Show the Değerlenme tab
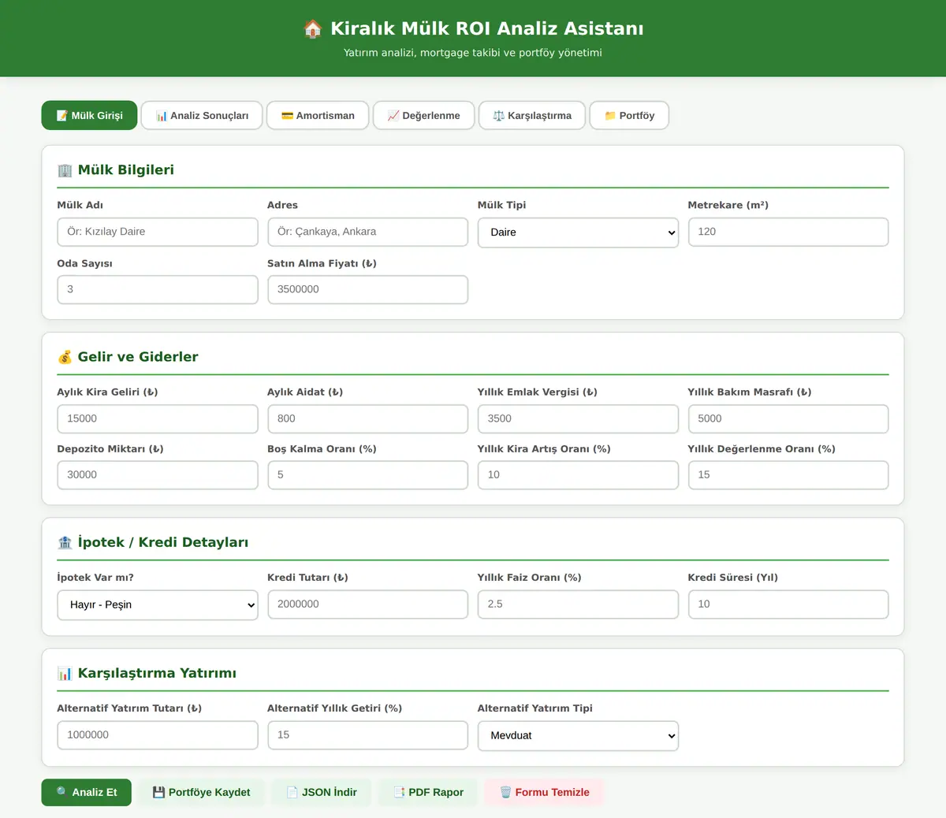This screenshot has height=818, width=946. [x=423, y=115]
